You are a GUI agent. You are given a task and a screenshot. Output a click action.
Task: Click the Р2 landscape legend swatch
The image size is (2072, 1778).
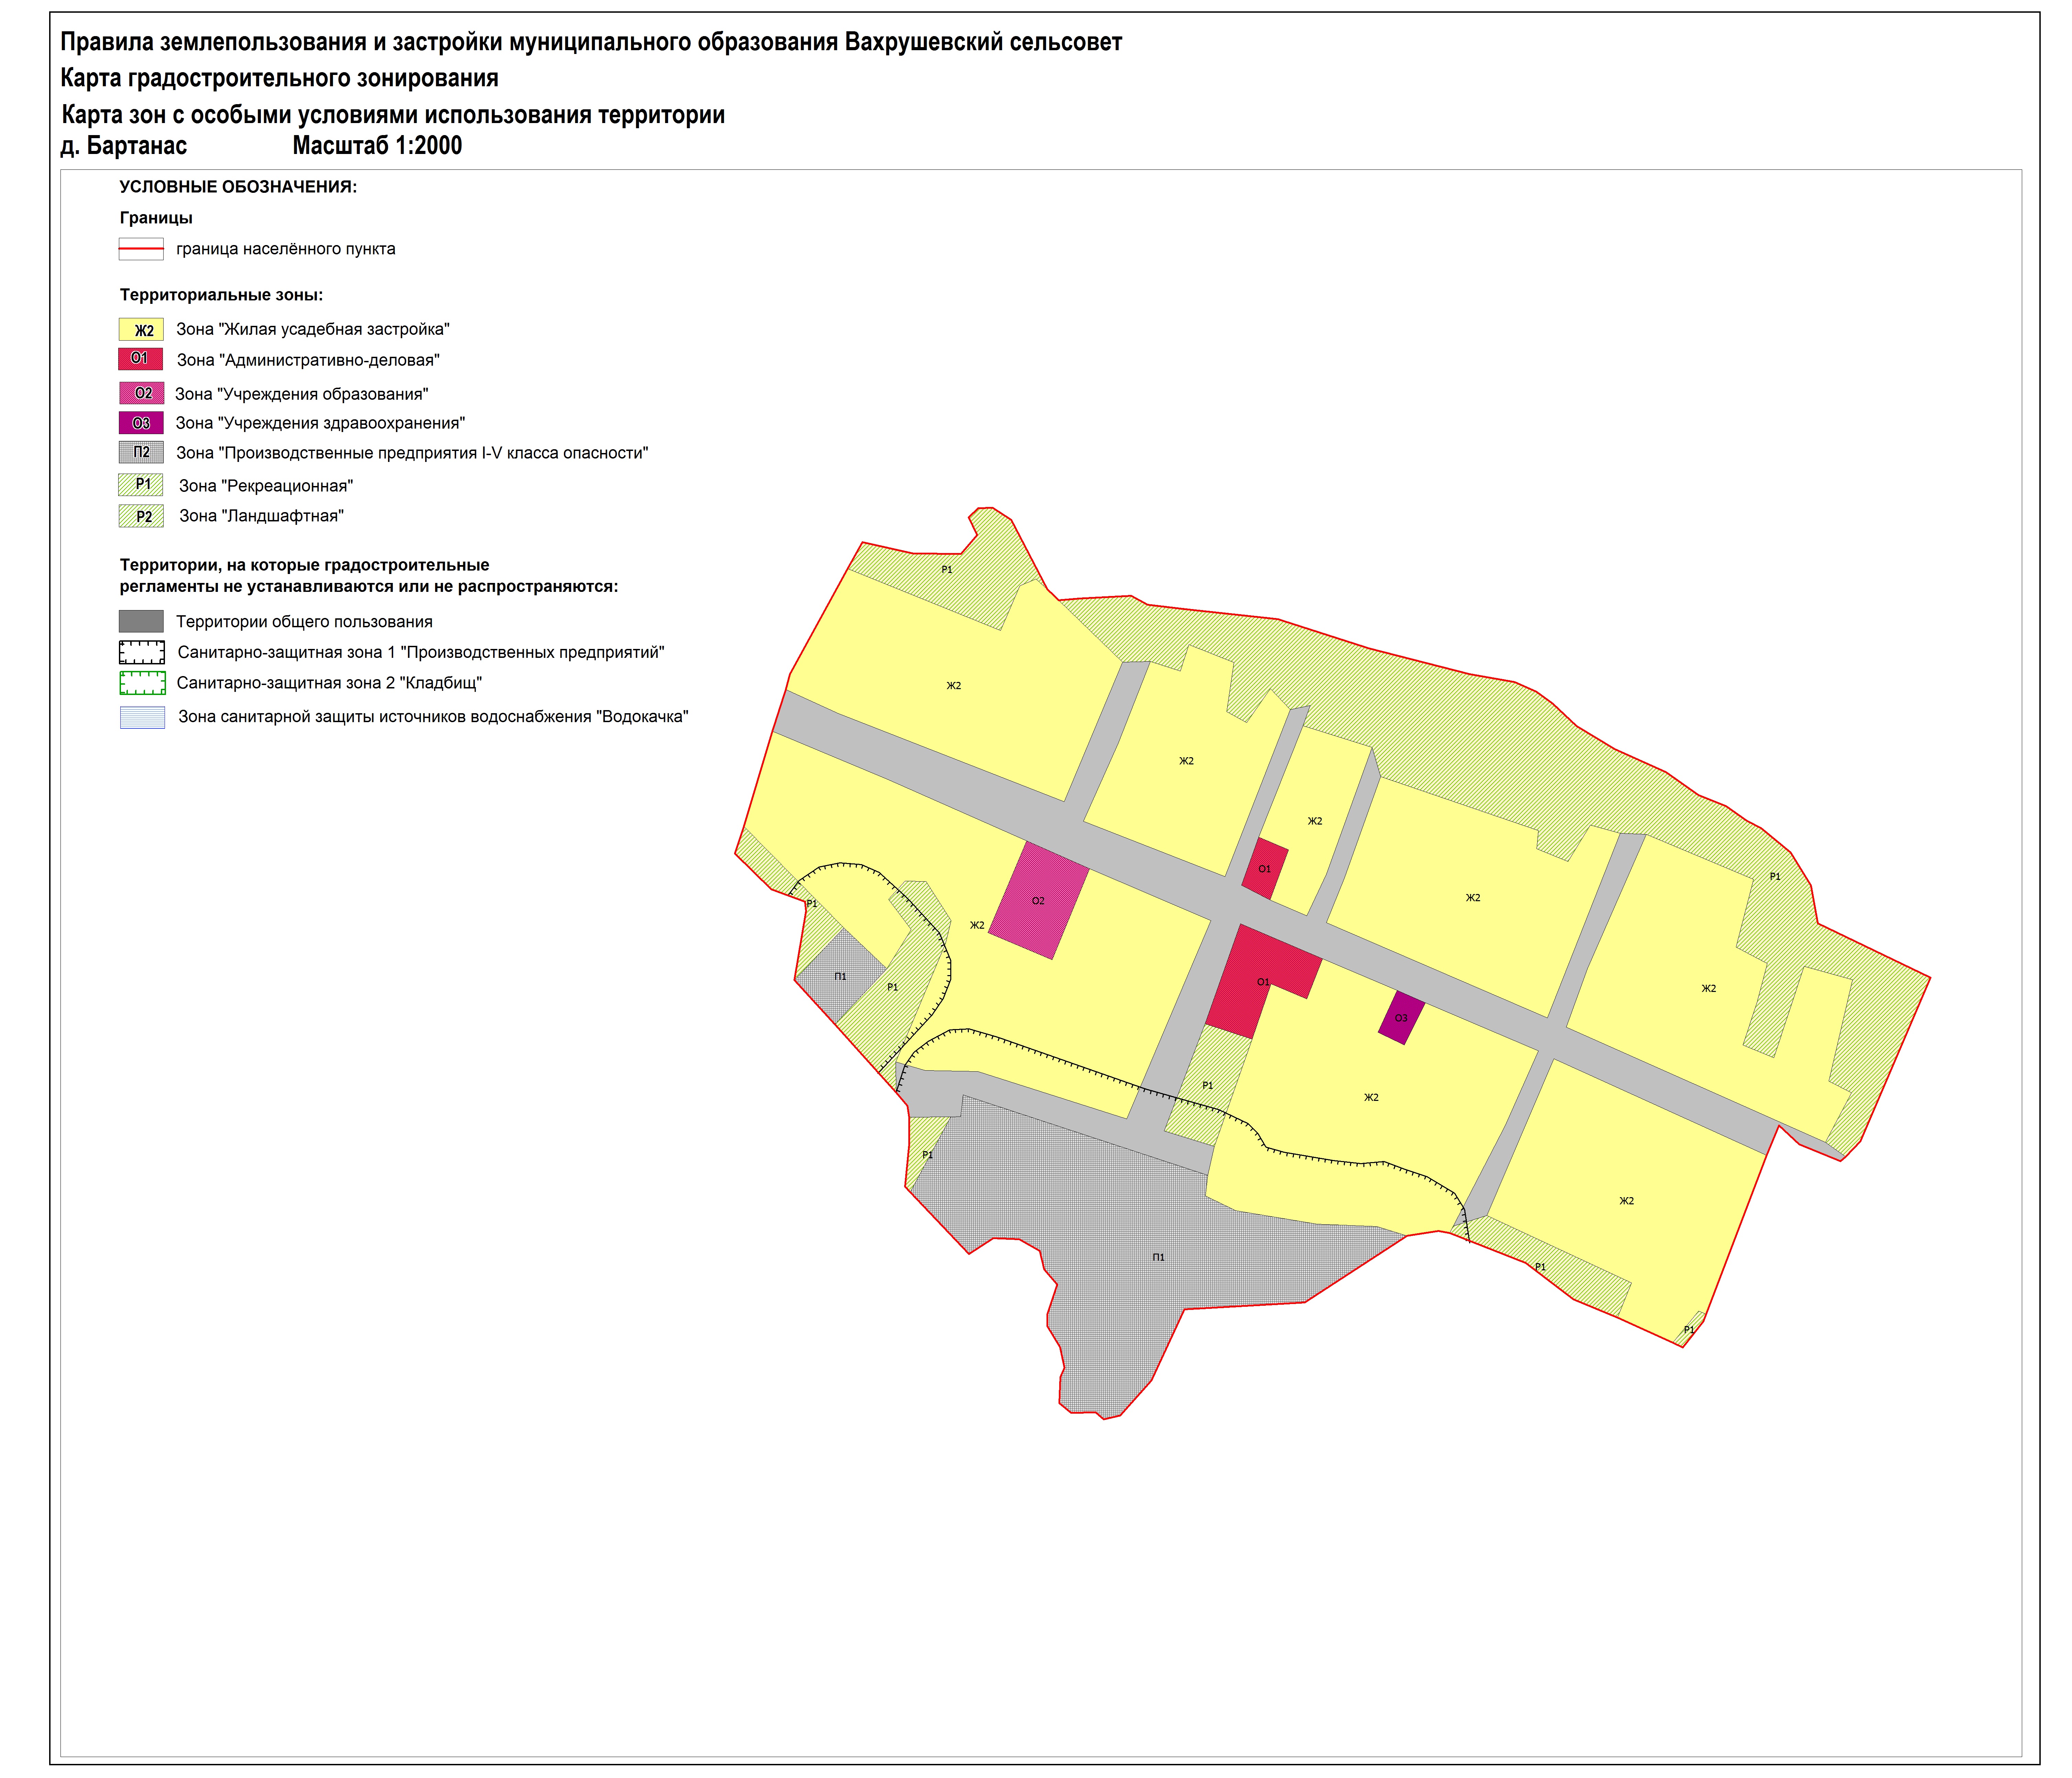(x=141, y=516)
